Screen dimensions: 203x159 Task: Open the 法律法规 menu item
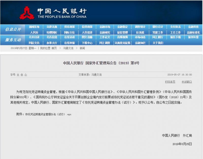(52, 27)
